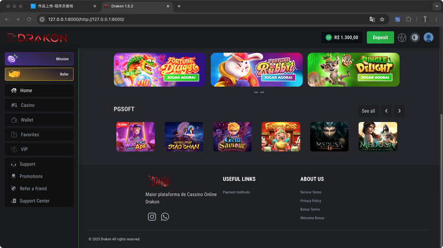Click browser back arrow
Image resolution: width=443 pixels, height=248 pixels.
point(7,19)
